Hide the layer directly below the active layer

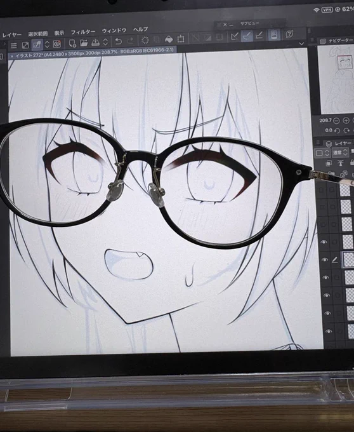point(325,278)
